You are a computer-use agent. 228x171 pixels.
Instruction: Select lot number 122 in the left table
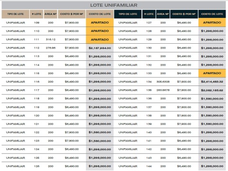point(37,133)
